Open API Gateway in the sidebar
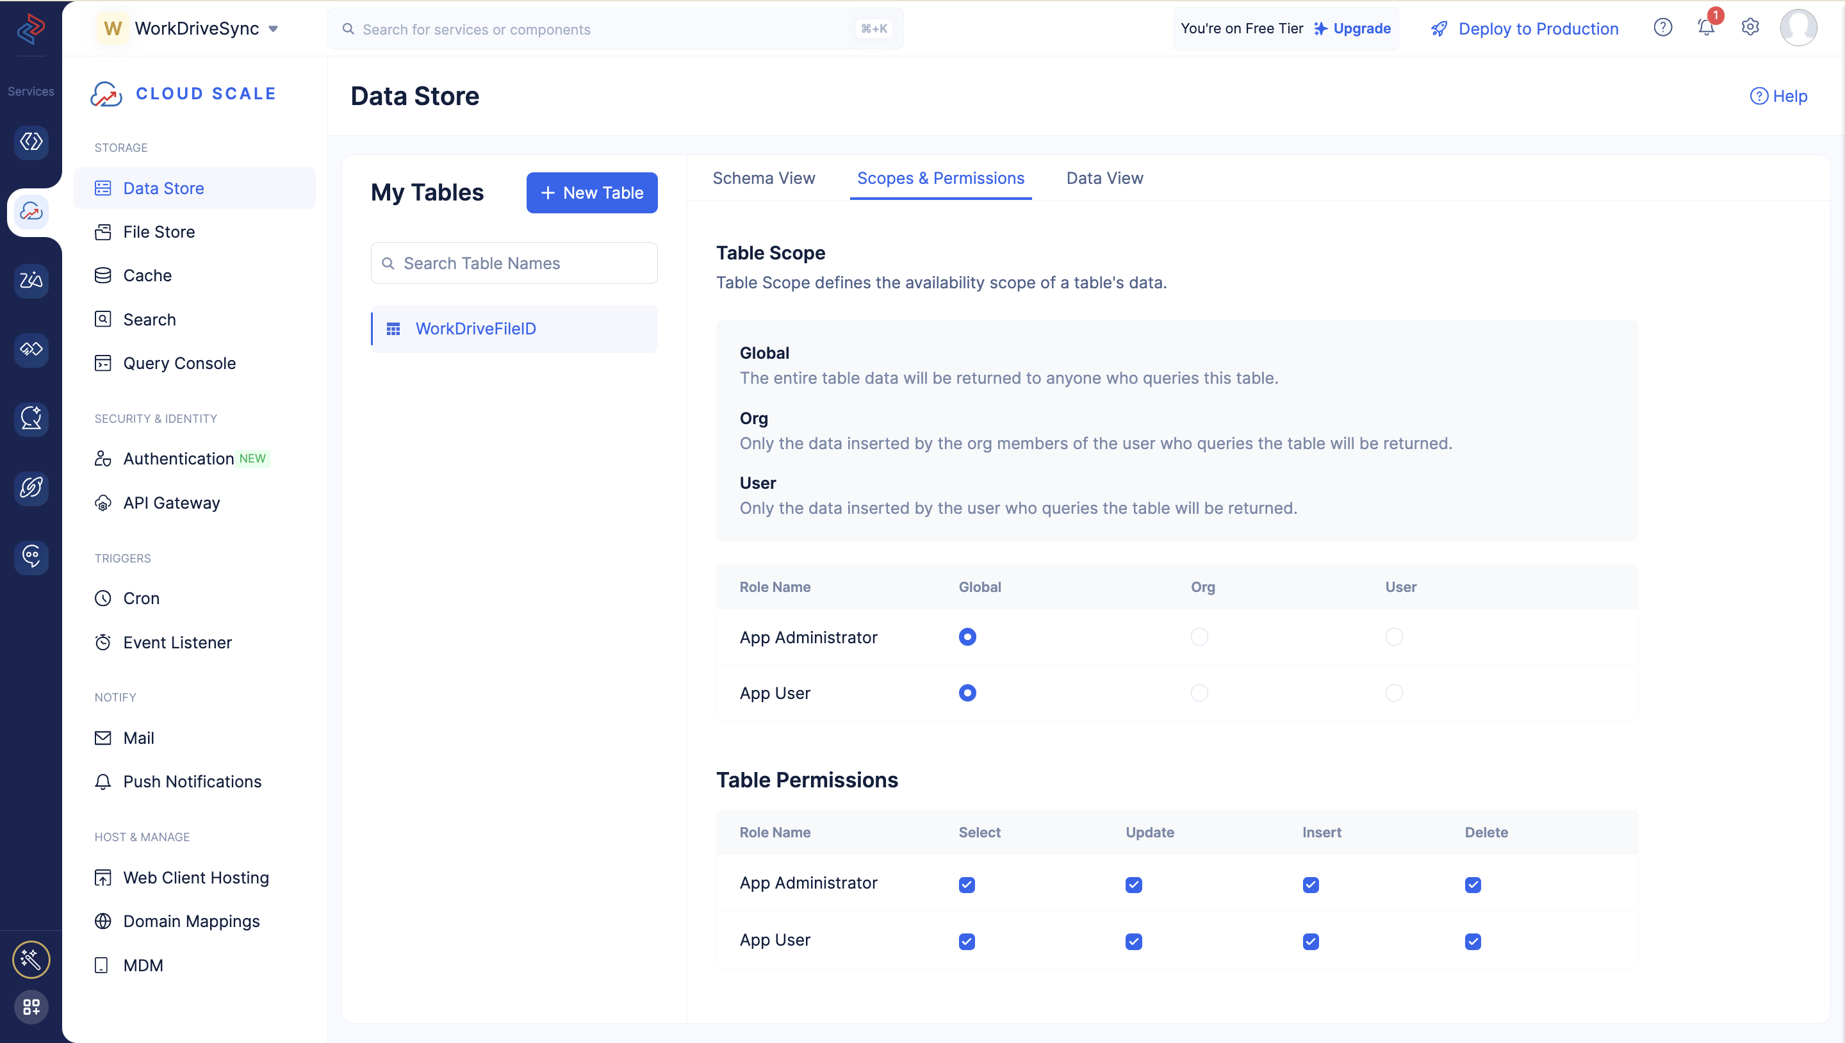Viewport: 1845px width, 1043px height. [194, 503]
